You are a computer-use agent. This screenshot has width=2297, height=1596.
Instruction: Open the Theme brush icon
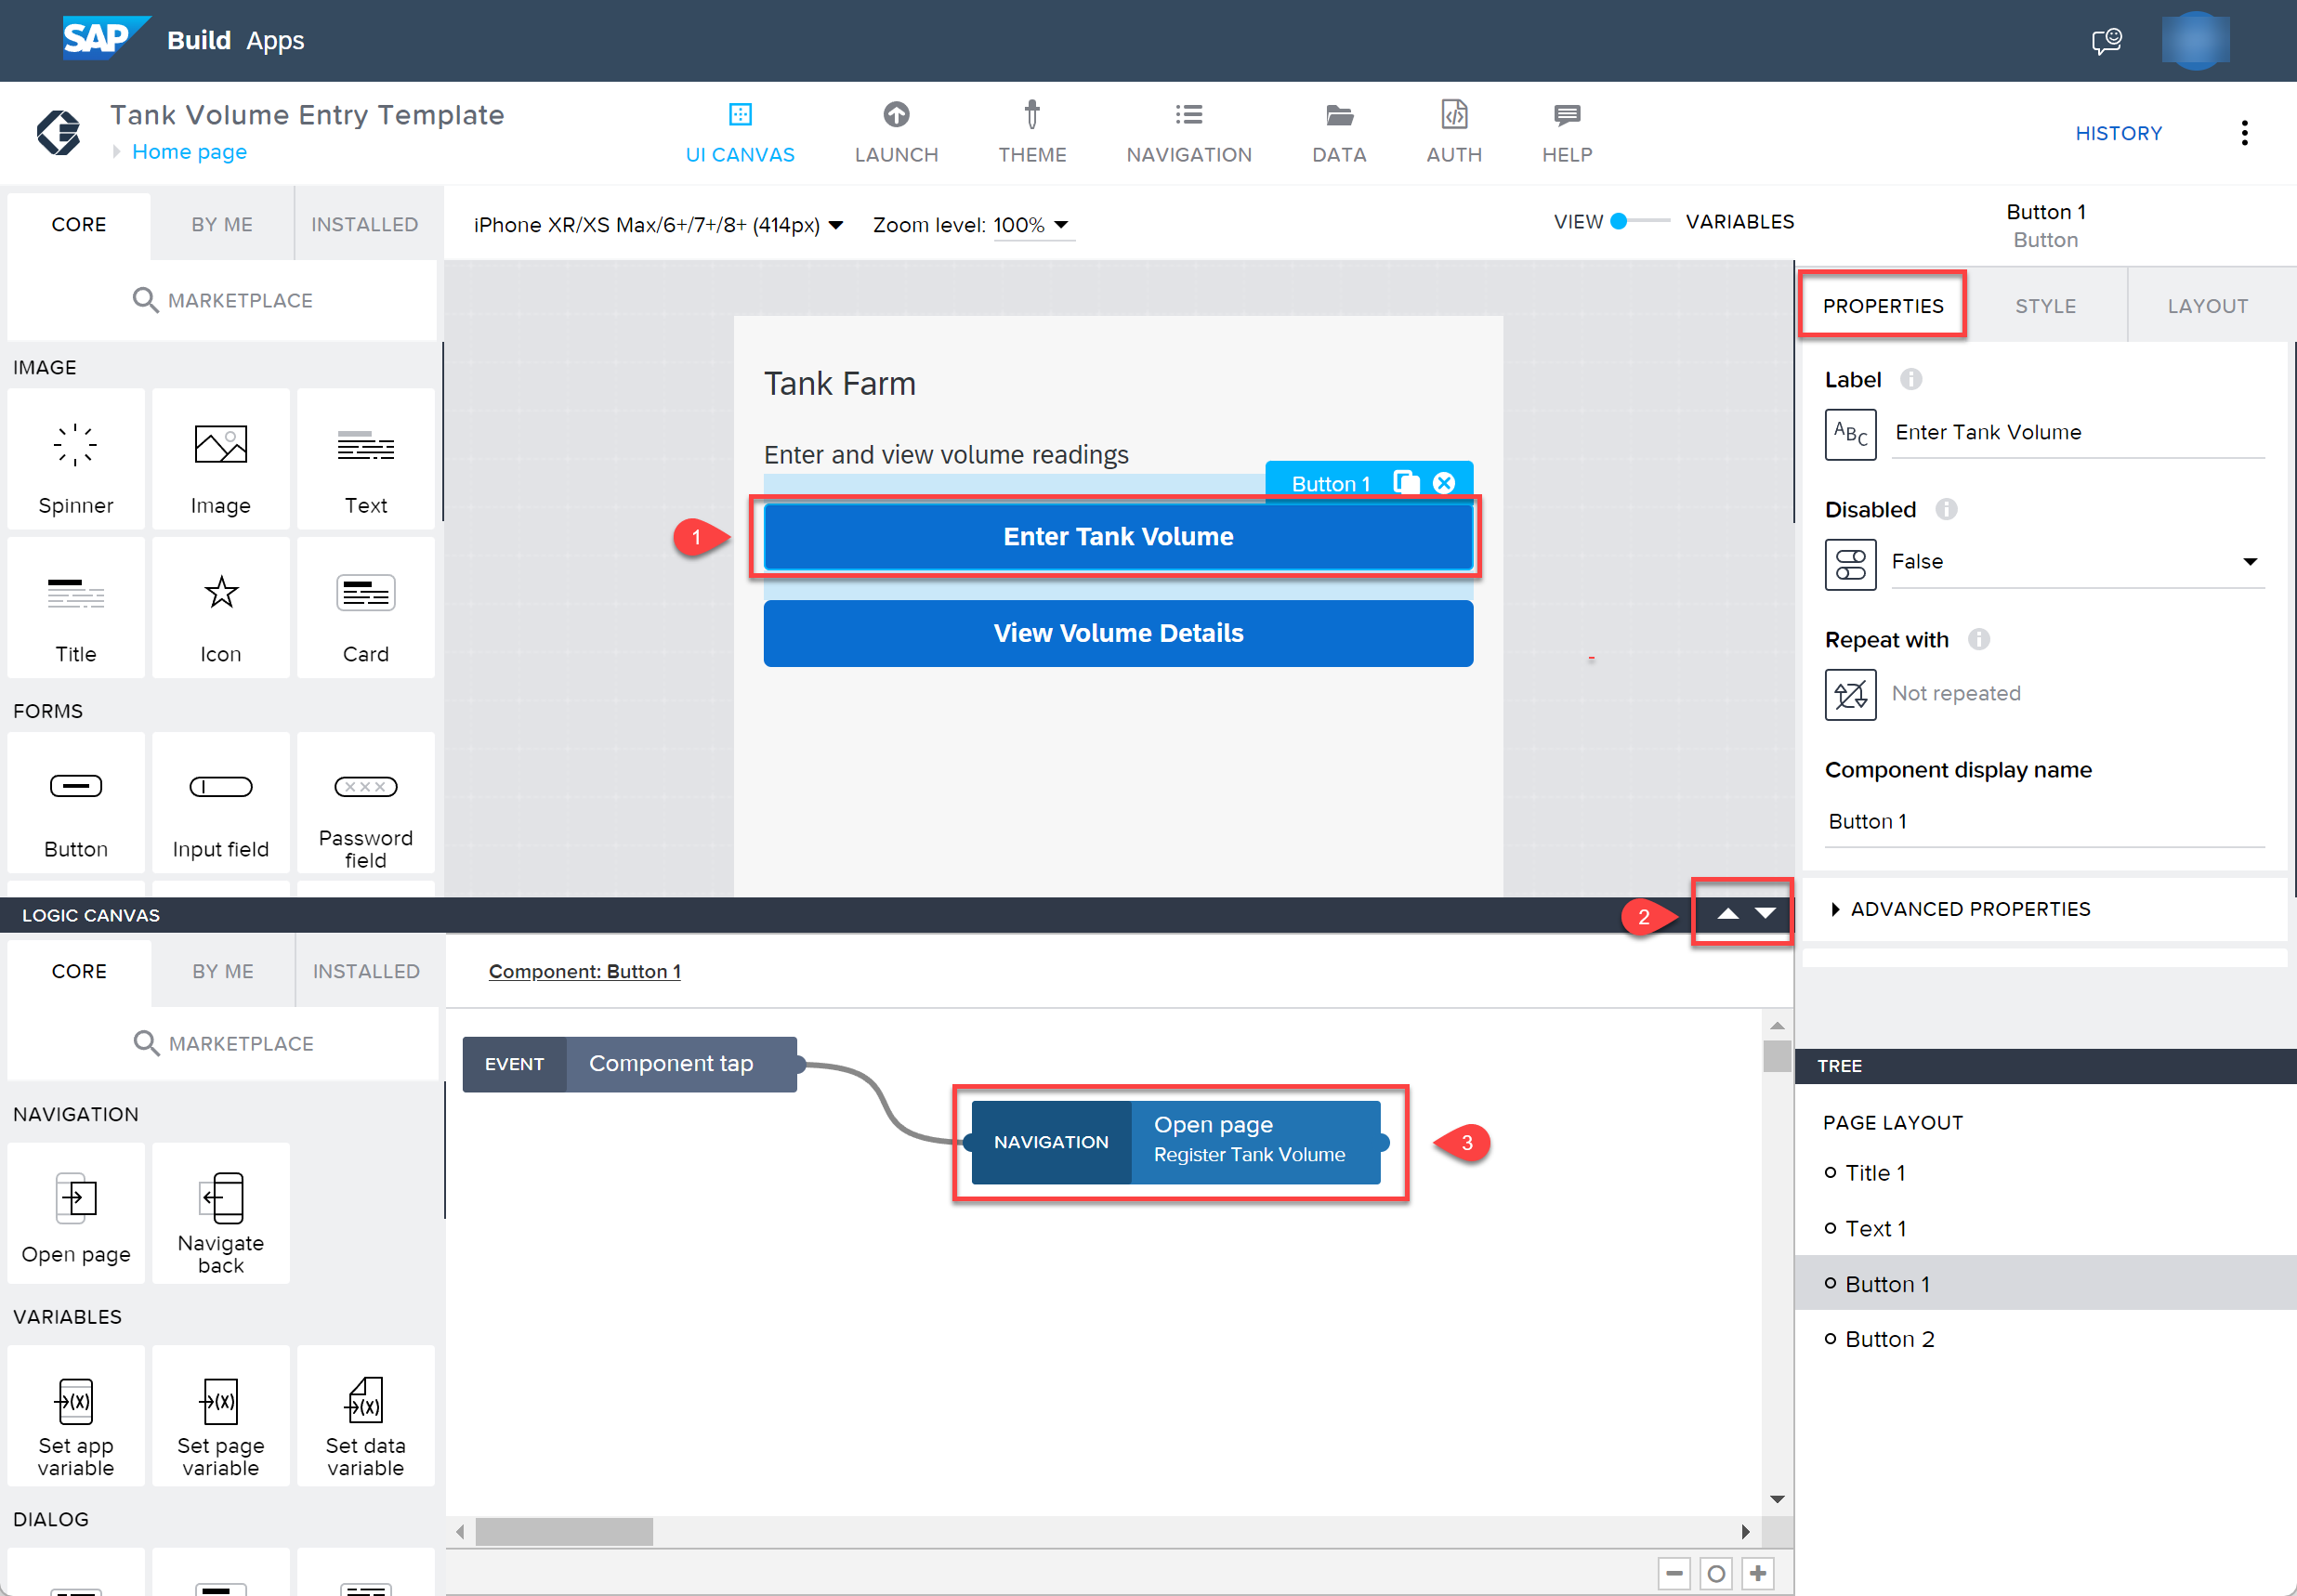pos(1031,115)
